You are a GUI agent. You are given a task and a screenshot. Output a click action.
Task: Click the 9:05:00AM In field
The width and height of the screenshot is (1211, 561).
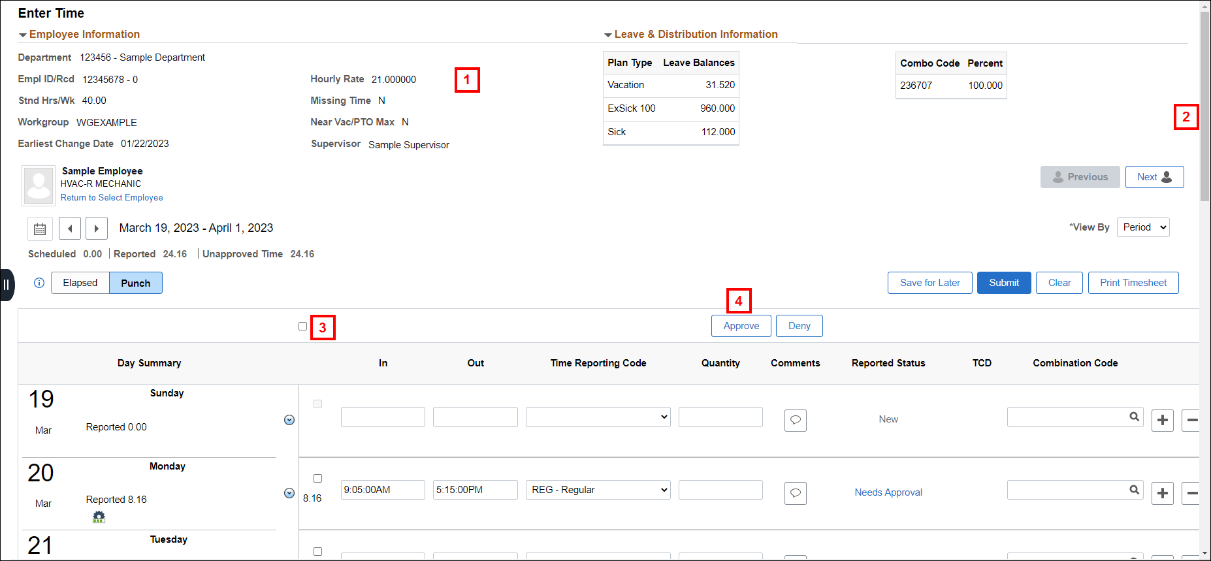tap(383, 490)
